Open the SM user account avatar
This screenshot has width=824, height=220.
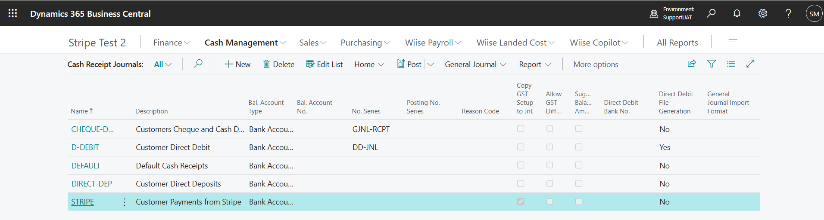click(814, 14)
